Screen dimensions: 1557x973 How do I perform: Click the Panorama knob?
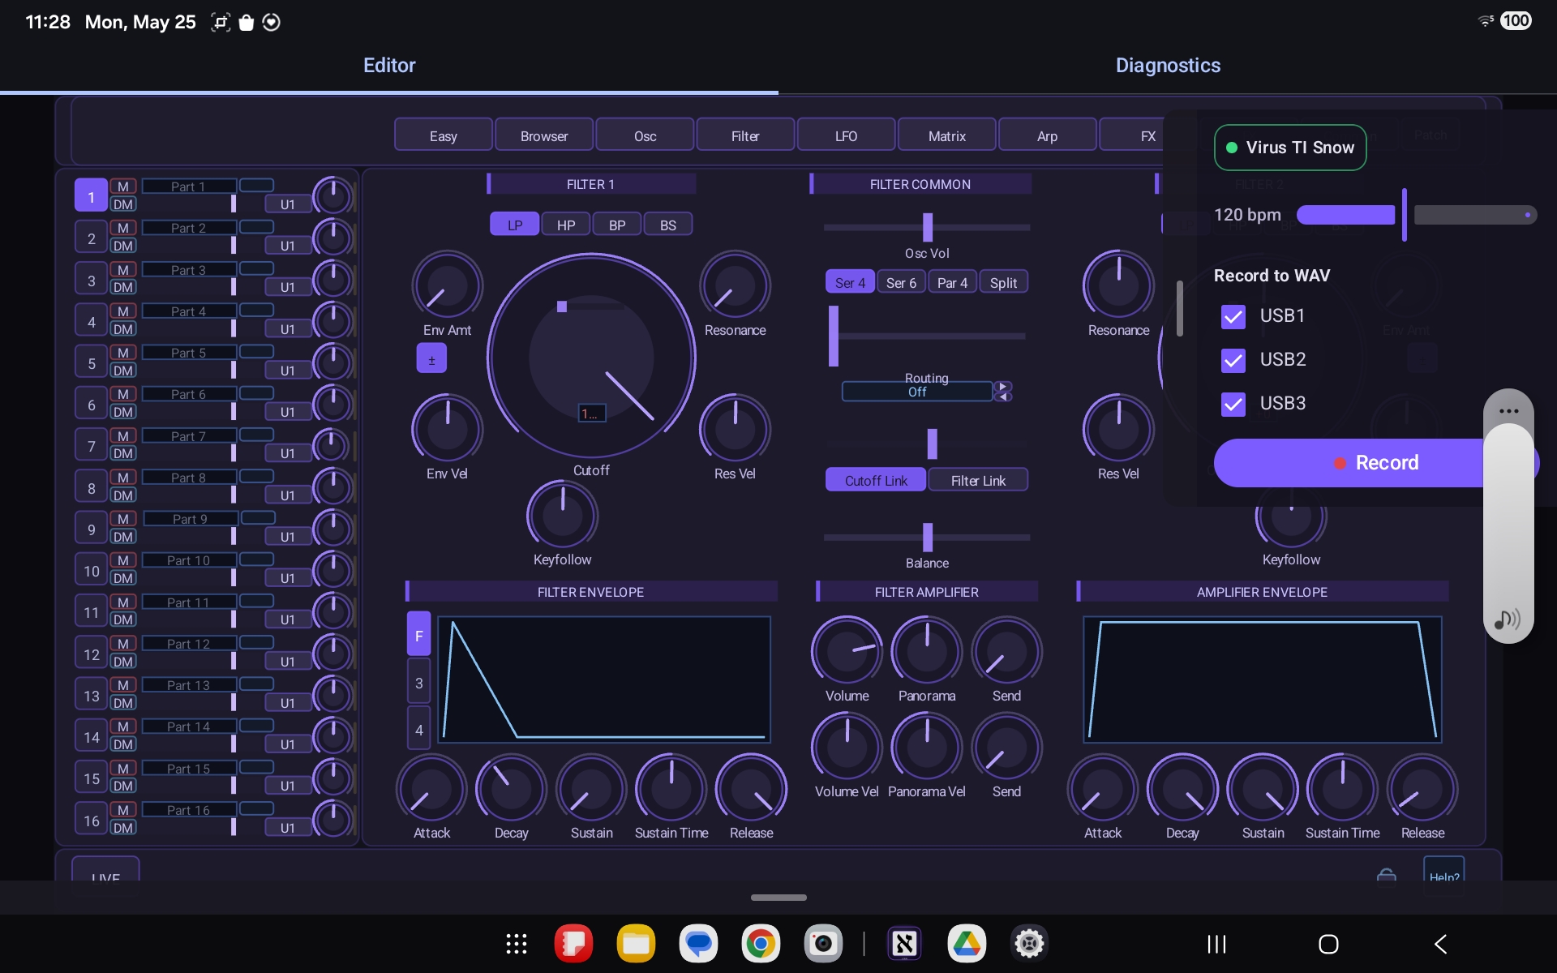(x=926, y=651)
